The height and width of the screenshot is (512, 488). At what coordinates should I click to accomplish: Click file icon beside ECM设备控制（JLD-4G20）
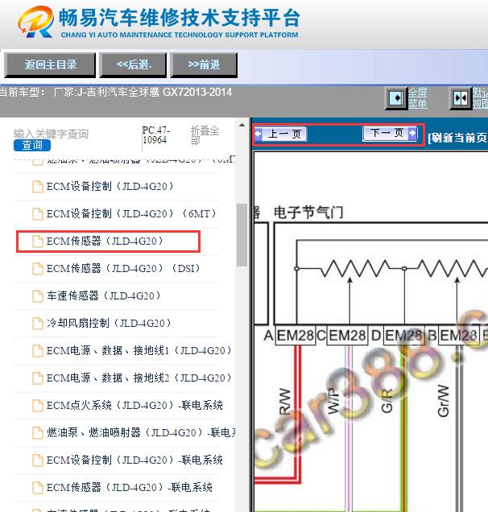38,187
